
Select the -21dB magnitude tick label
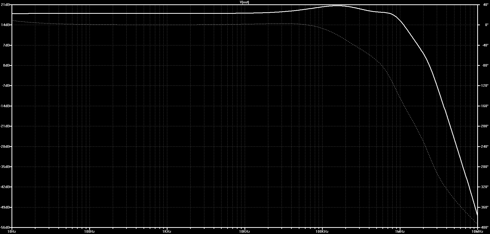click(x=5, y=126)
